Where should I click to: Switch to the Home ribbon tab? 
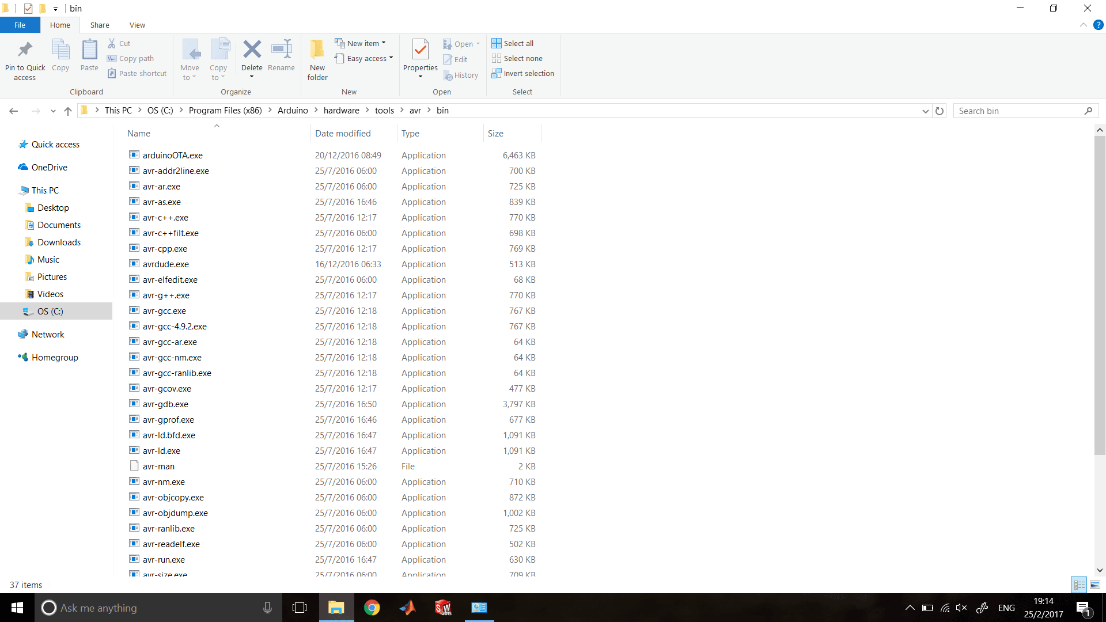coord(60,25)
